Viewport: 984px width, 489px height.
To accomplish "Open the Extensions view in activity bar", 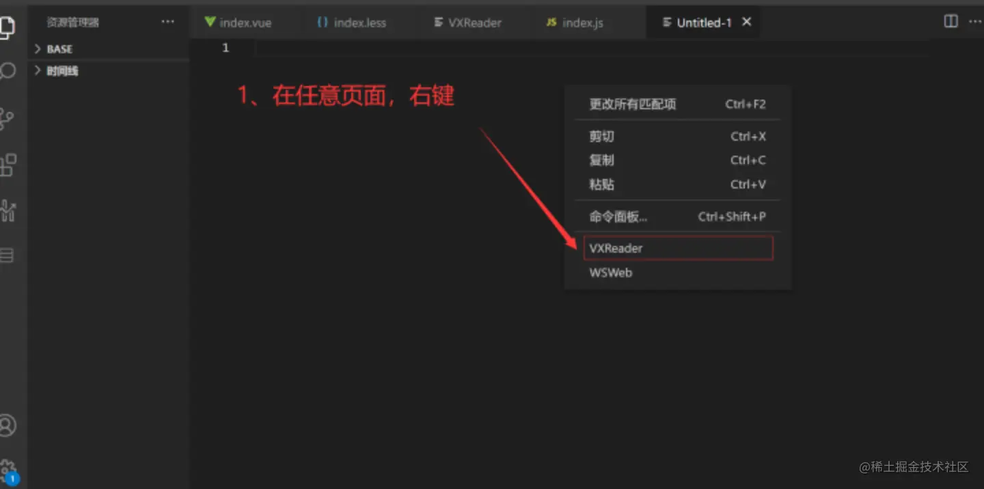I will pos(8,165).
